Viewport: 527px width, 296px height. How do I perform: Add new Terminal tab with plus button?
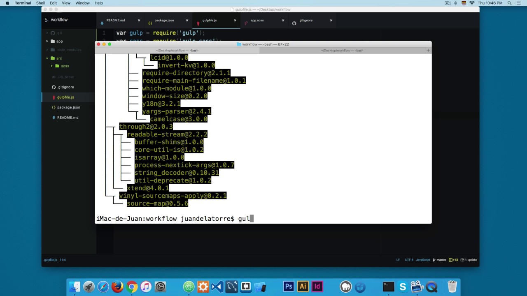point(428,50)
